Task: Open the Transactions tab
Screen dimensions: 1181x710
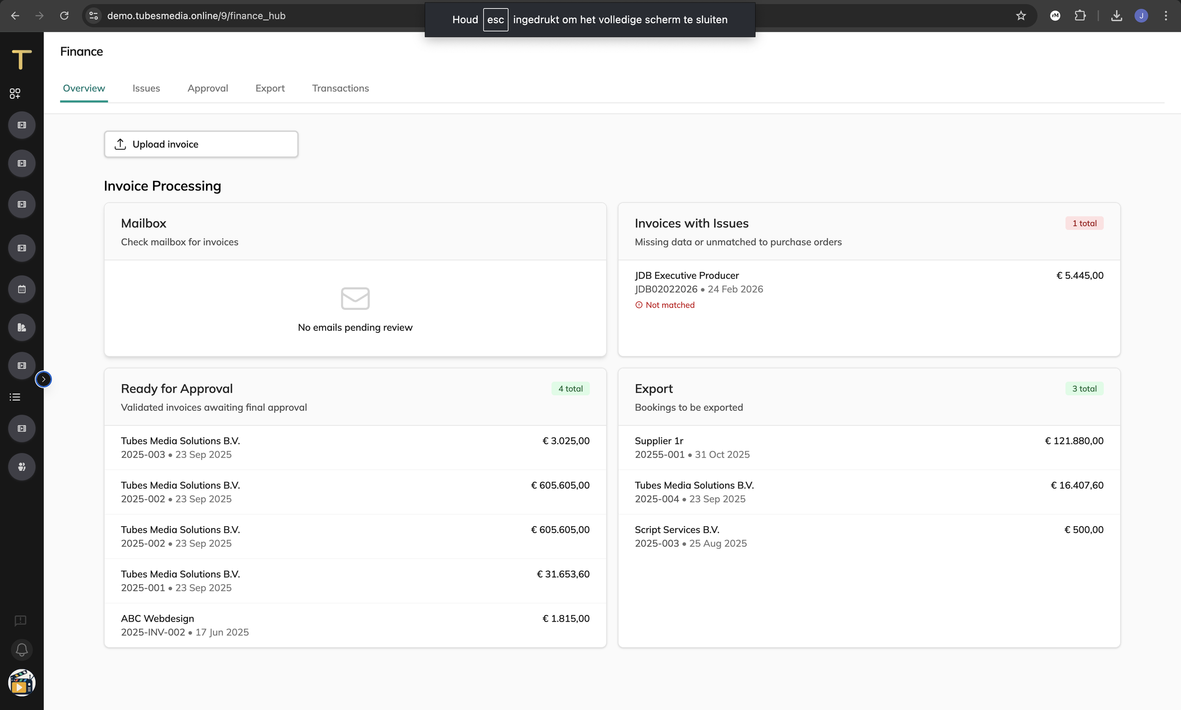Action: pos(340,88)
